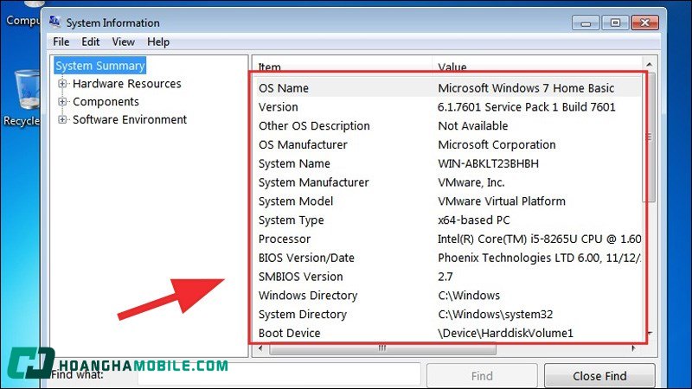The height and width of the screenshot is (389, 692).
Task: Maximize the System Information window
Action: [x=615, y=22]
